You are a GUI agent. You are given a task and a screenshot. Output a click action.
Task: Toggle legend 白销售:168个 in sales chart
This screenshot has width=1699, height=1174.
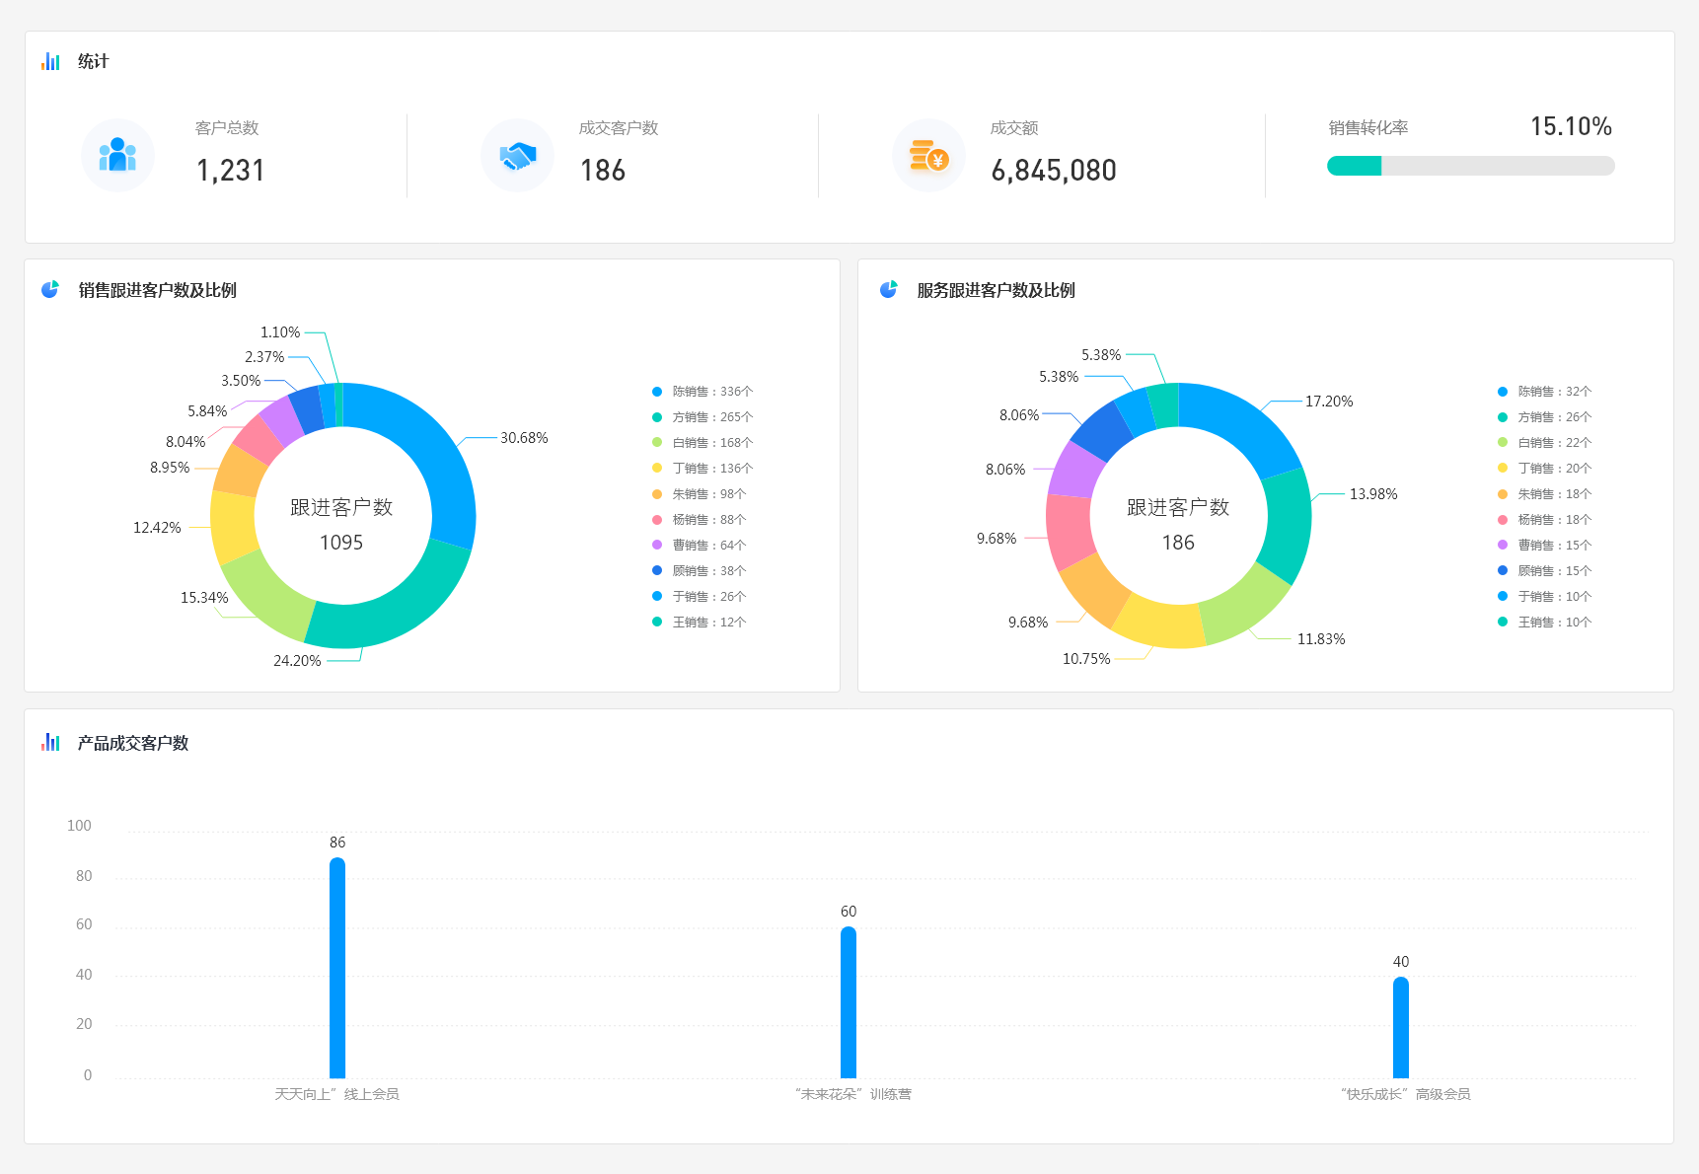[x=702, y=443]
